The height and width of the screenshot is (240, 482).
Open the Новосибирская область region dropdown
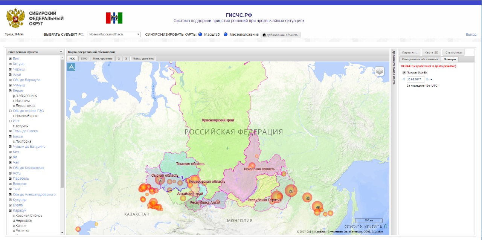[x=113, y=34]
